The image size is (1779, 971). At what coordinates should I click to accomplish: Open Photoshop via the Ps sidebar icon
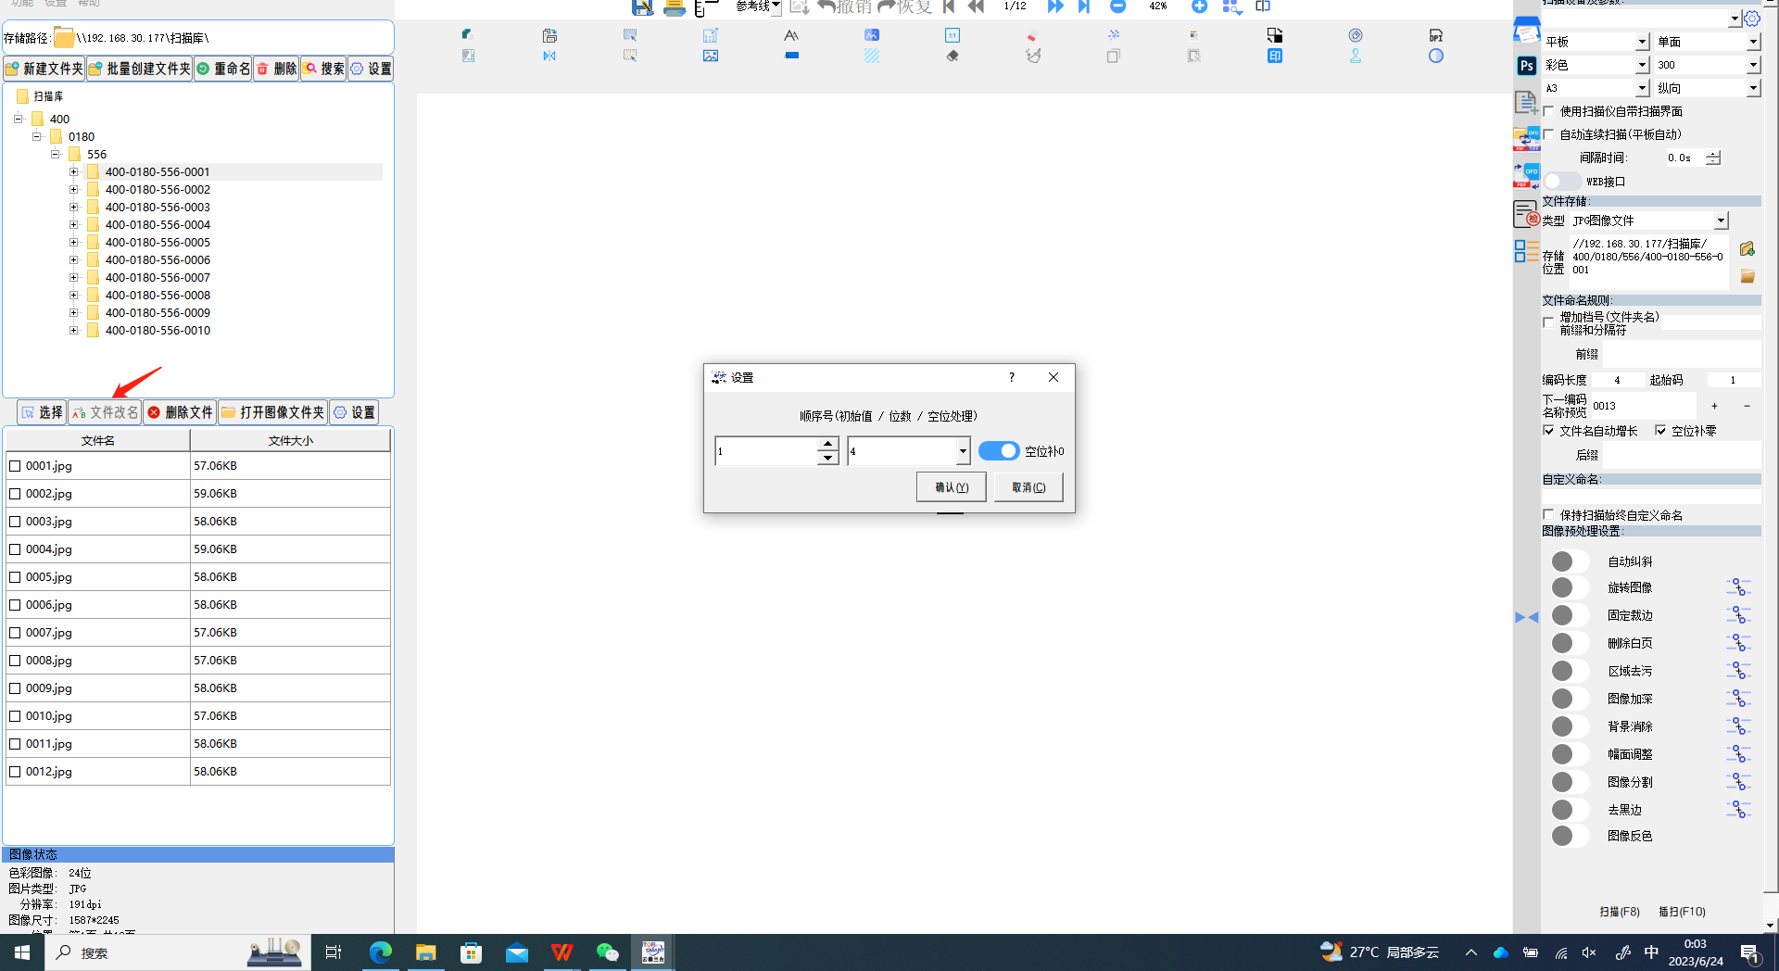tap(1526, 66)
